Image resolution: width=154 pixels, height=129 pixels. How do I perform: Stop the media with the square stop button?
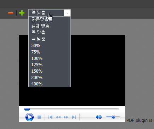39,117
